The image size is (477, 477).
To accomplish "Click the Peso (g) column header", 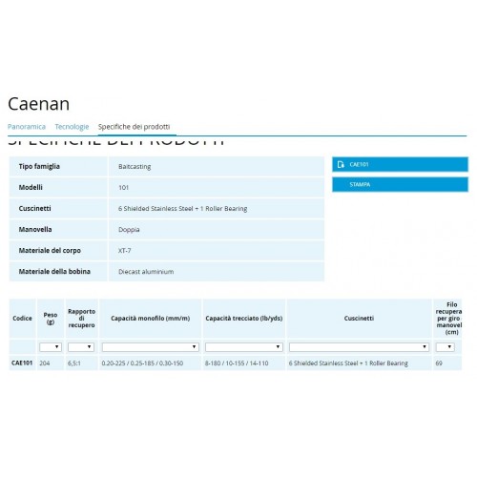I will (x=51, y=318).
